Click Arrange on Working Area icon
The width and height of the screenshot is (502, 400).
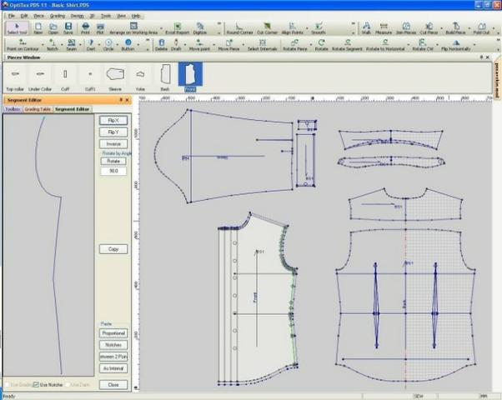[133, 28]
